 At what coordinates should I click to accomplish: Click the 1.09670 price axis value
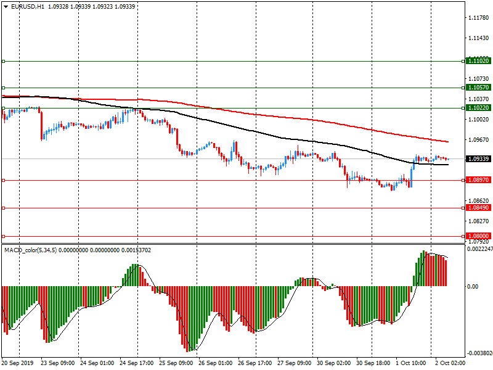tap(479, 140)
